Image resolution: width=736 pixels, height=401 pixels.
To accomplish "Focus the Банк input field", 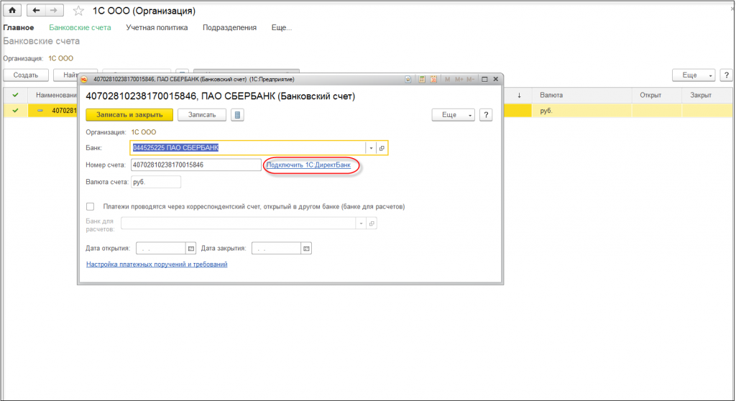I will pyautogui.click(x=248, y=148).
